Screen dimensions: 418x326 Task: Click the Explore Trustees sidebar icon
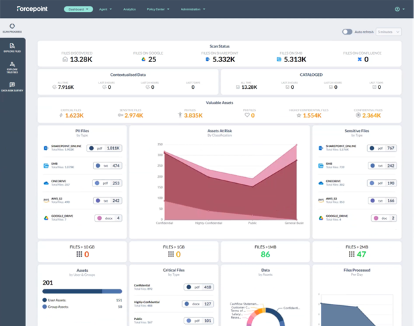(12, 65)
